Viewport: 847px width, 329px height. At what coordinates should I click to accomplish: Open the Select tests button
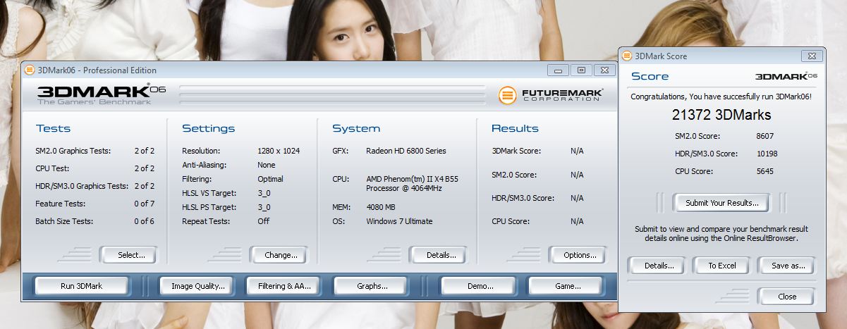point(128,255)
